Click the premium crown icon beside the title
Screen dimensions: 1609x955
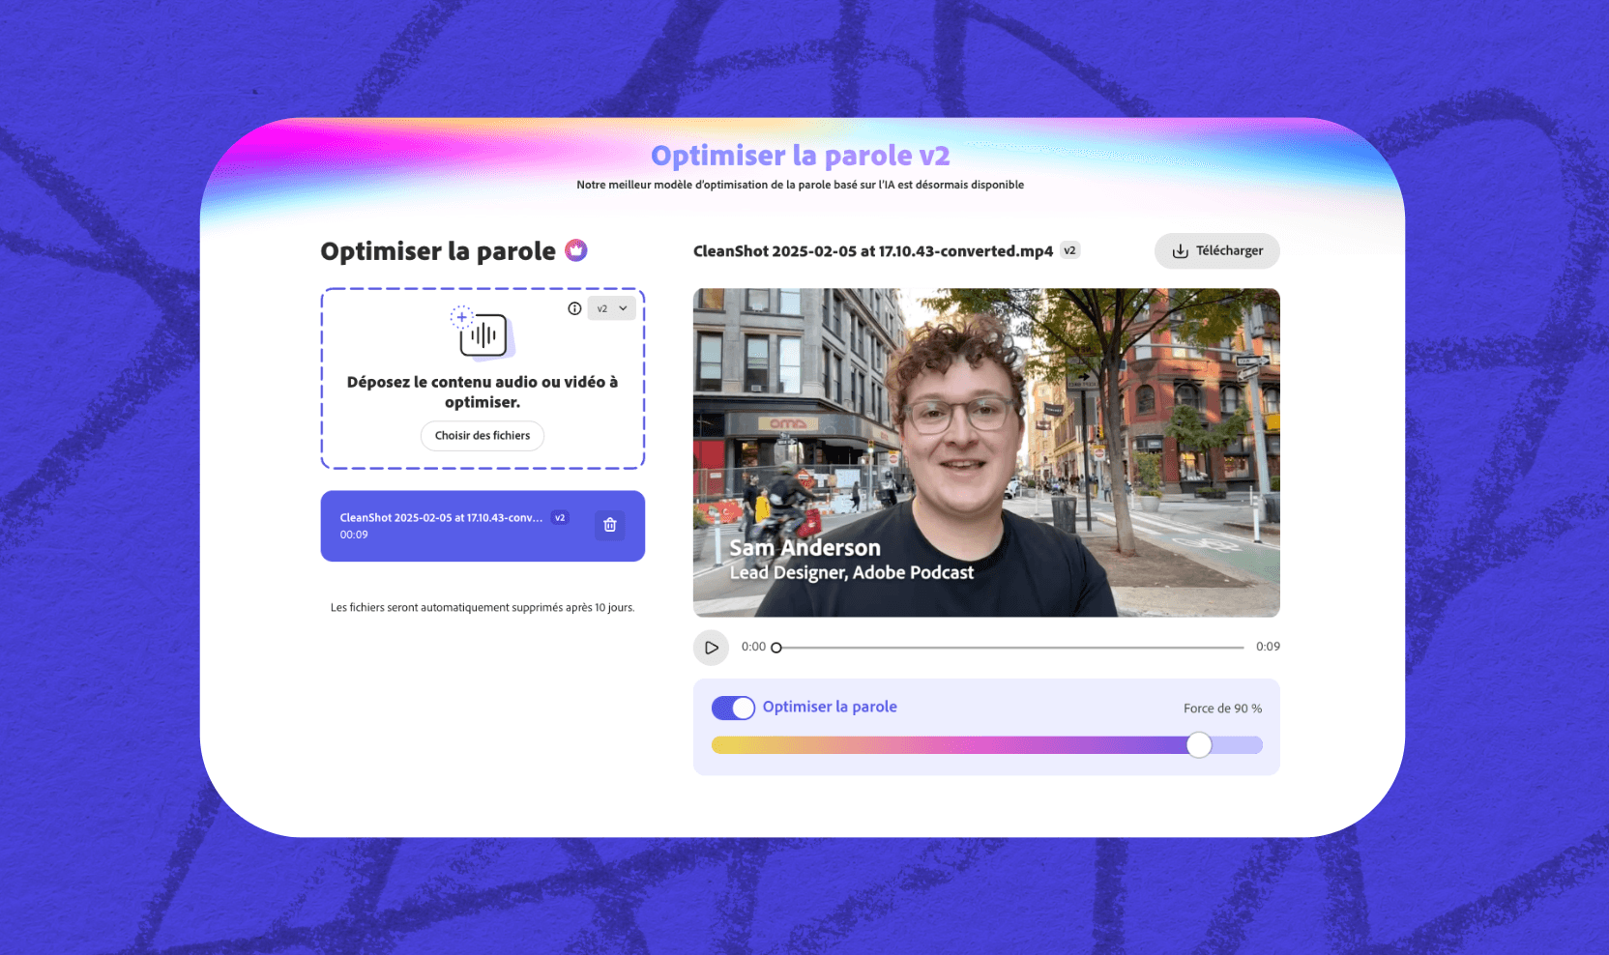(x=576, y=250)
